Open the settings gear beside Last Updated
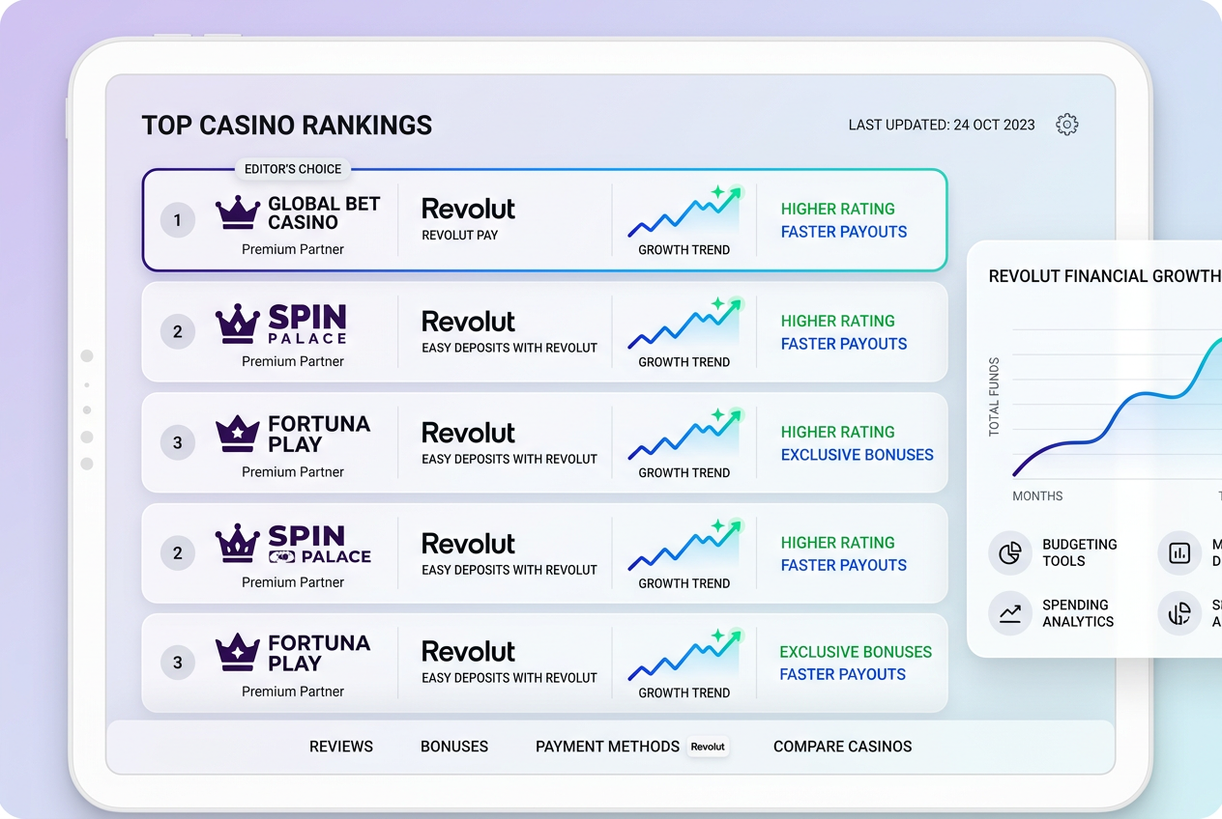 1066,125
